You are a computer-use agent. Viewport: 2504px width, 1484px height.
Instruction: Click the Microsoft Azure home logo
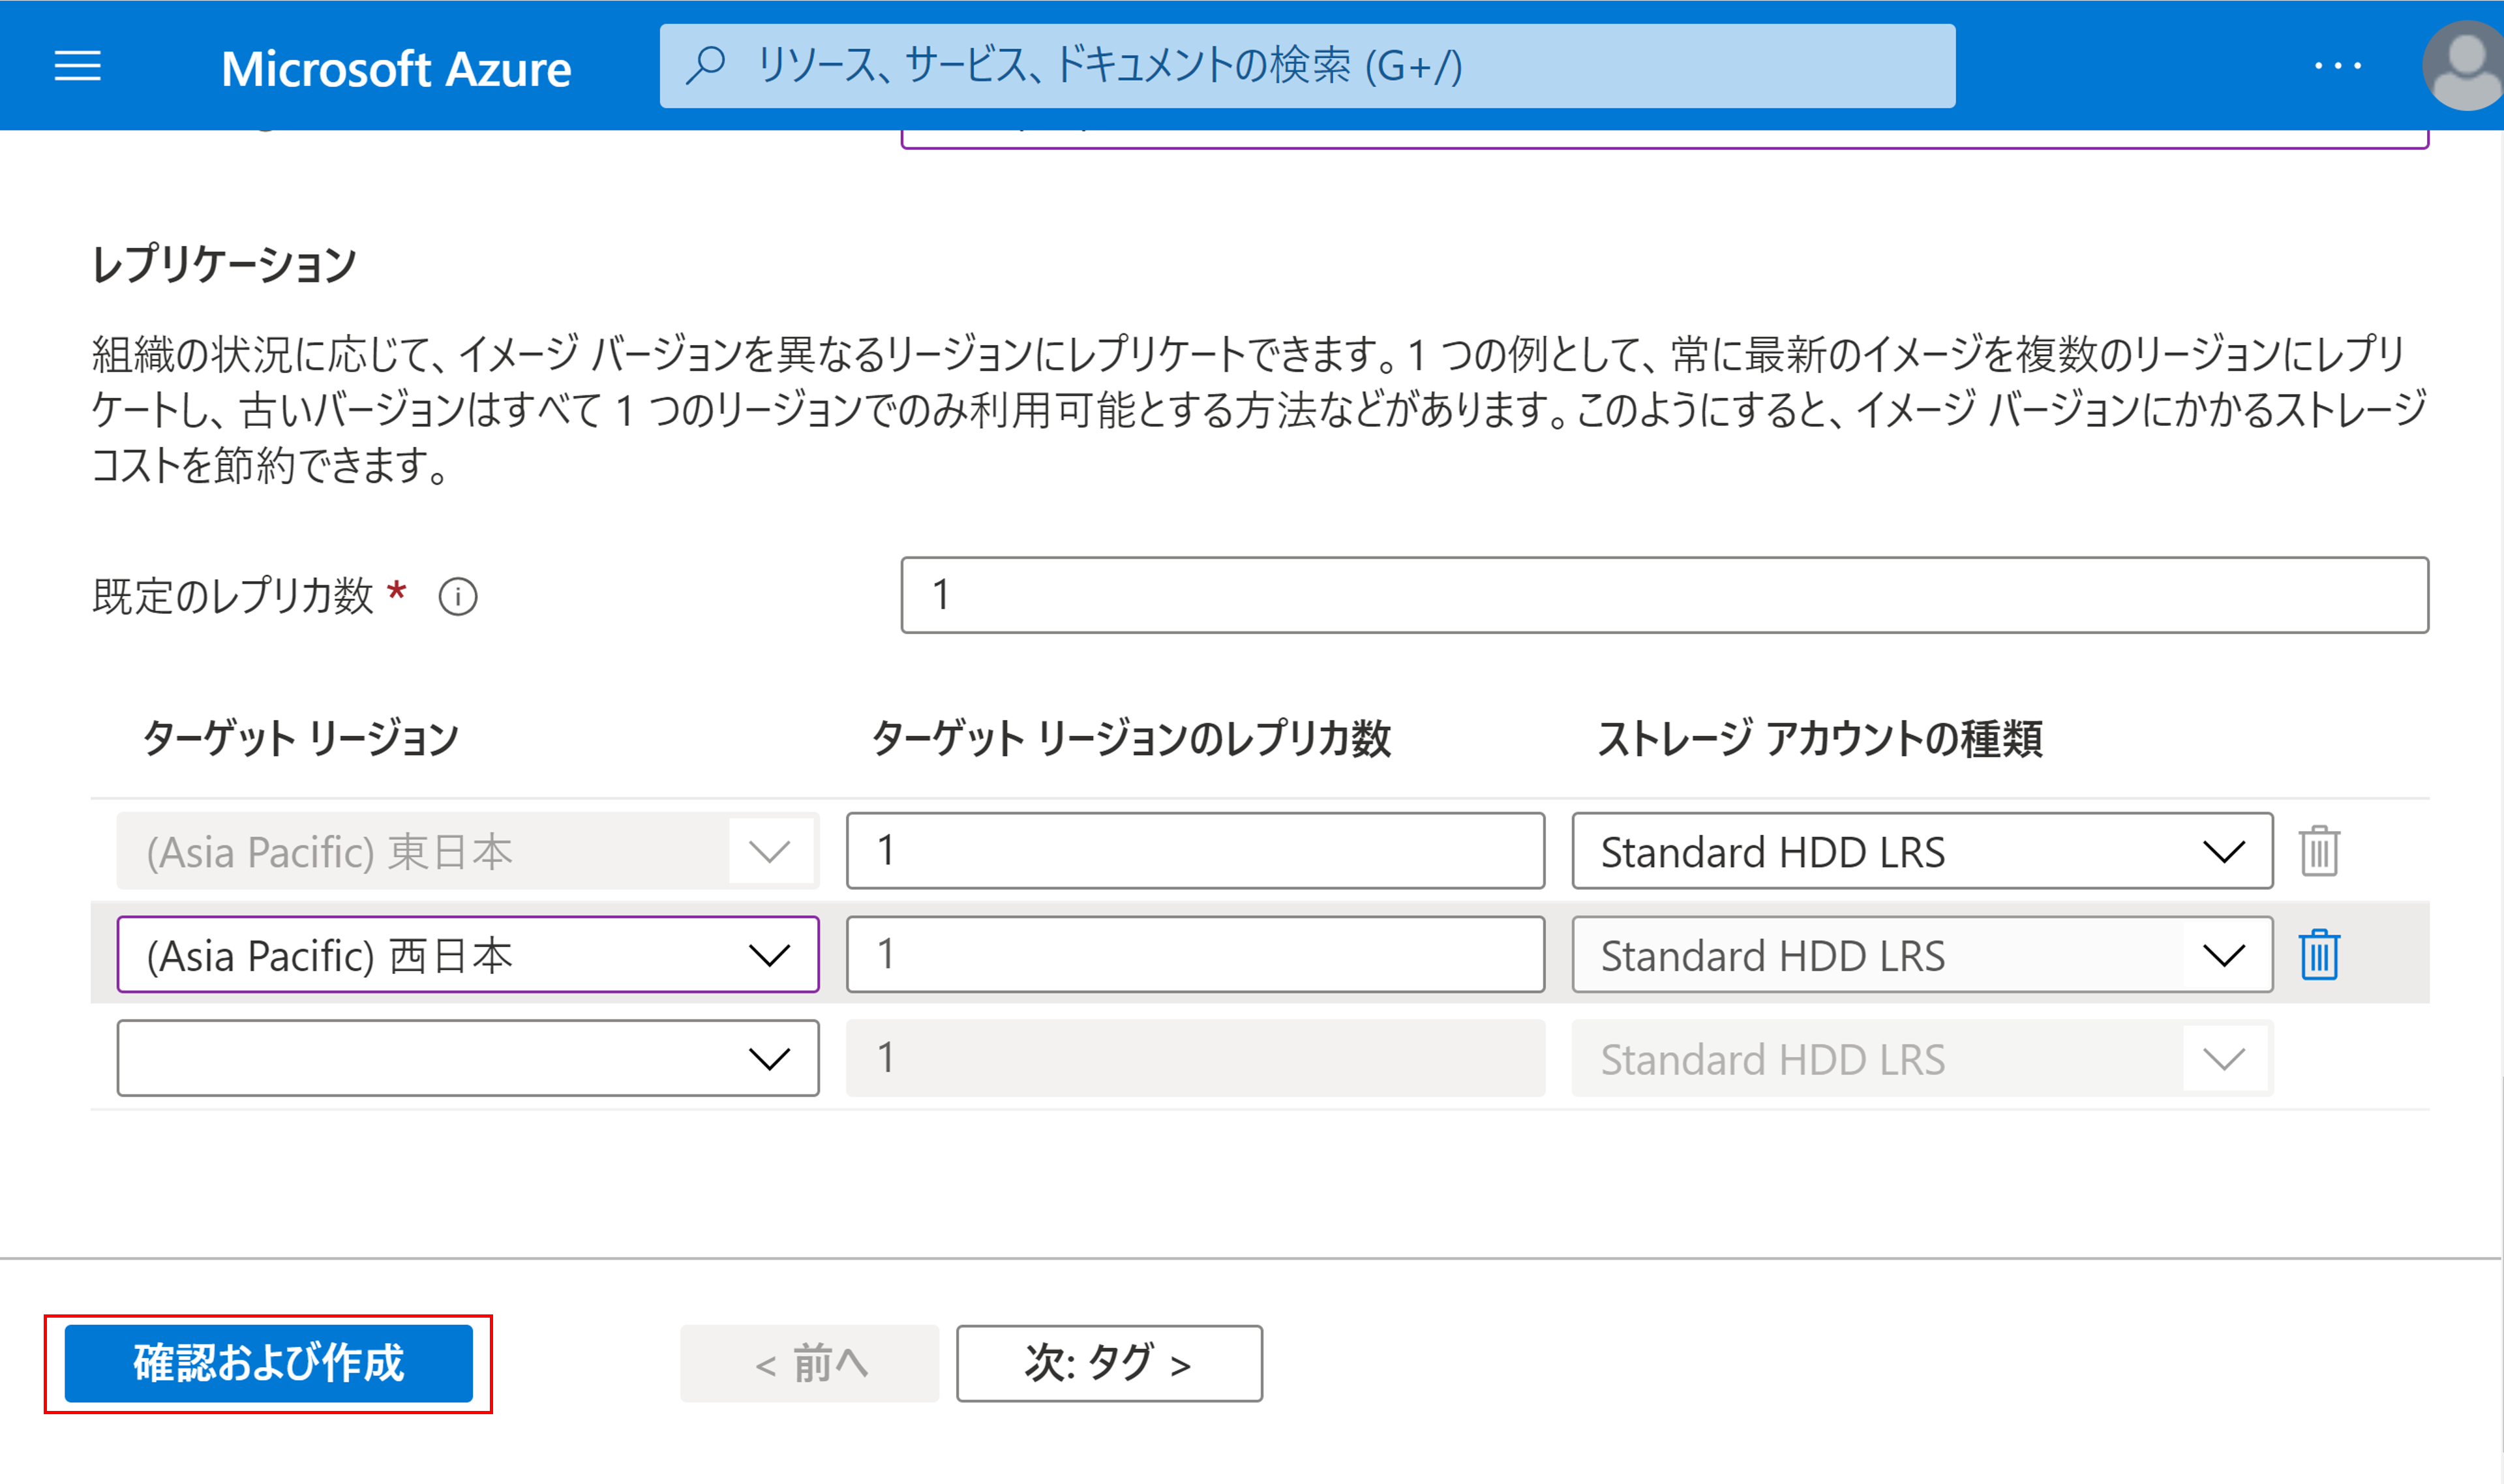point(396,68)
